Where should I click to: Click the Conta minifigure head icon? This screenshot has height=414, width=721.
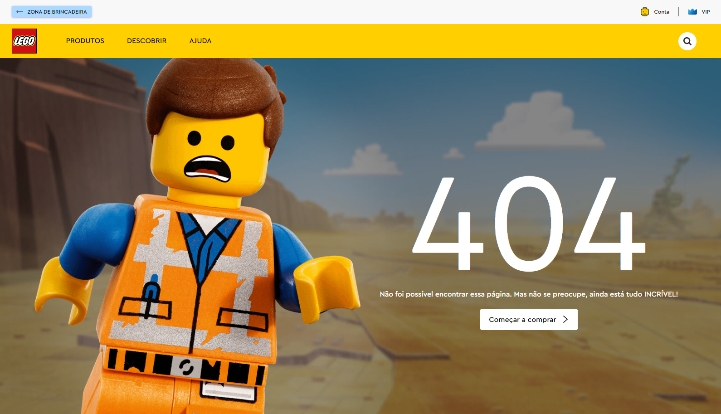645,12
